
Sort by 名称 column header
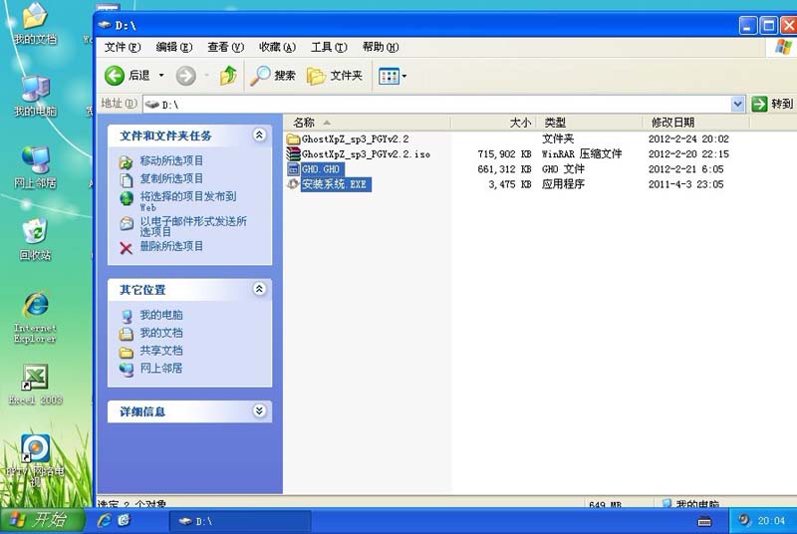pyautogui.click(x=367, y=123)
